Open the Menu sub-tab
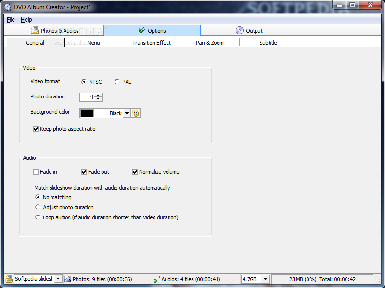The image size is (385, 288). click(93, 43)
